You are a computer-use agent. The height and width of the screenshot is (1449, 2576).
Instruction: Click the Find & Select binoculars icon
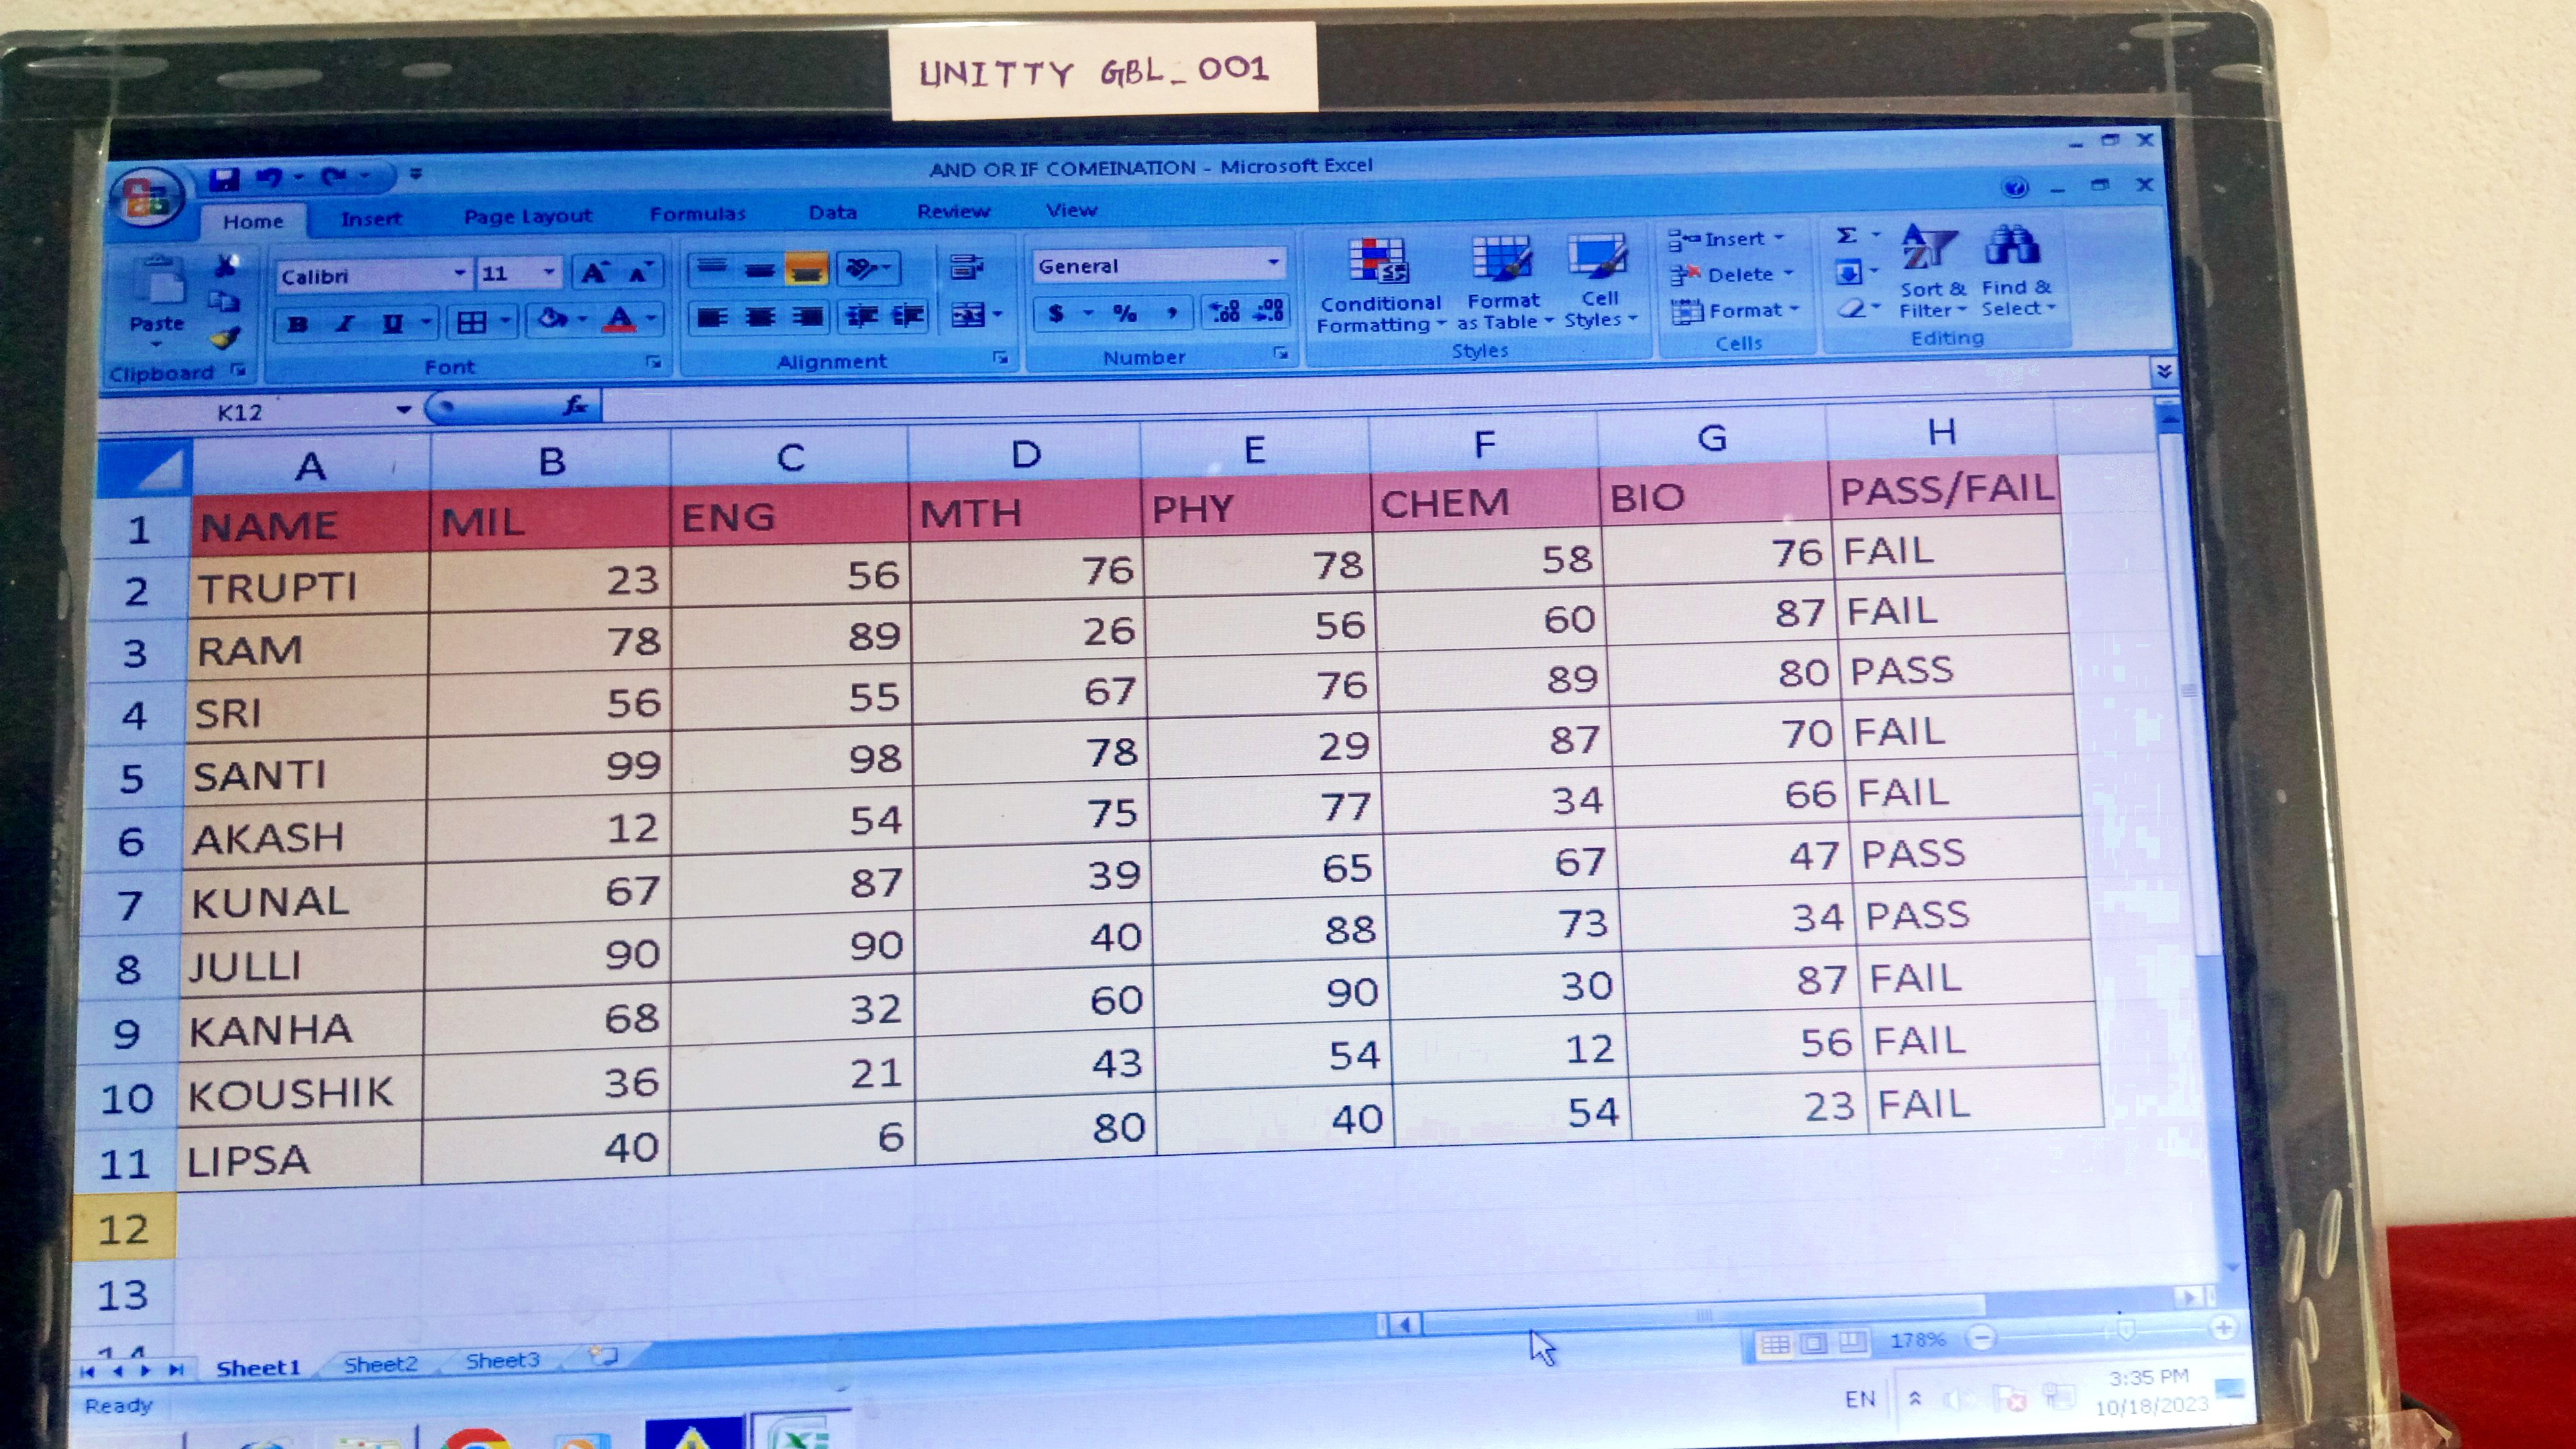coord(2012,246)
